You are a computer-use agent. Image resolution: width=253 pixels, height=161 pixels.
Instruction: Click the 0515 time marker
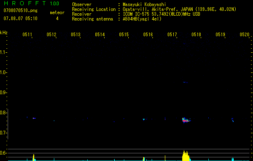pyautogui.click(x=124, y=35)
